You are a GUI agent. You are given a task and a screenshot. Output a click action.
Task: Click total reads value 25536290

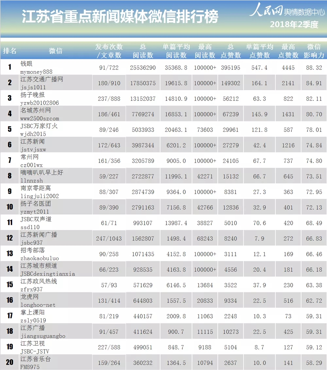coord(143,68)
